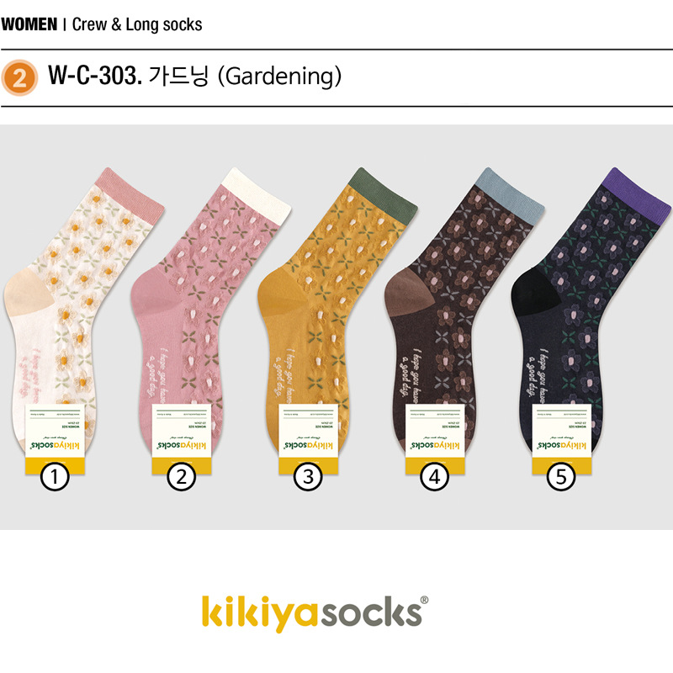The image size is (673, 673).
Task: Select the circled number 4 marker
Action: pyautogui.click(x=435, y=476)
